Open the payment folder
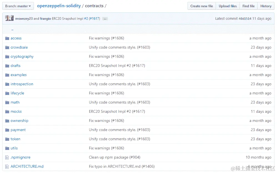The height and width of the screenshot is (173, 277). coord(18,130)
